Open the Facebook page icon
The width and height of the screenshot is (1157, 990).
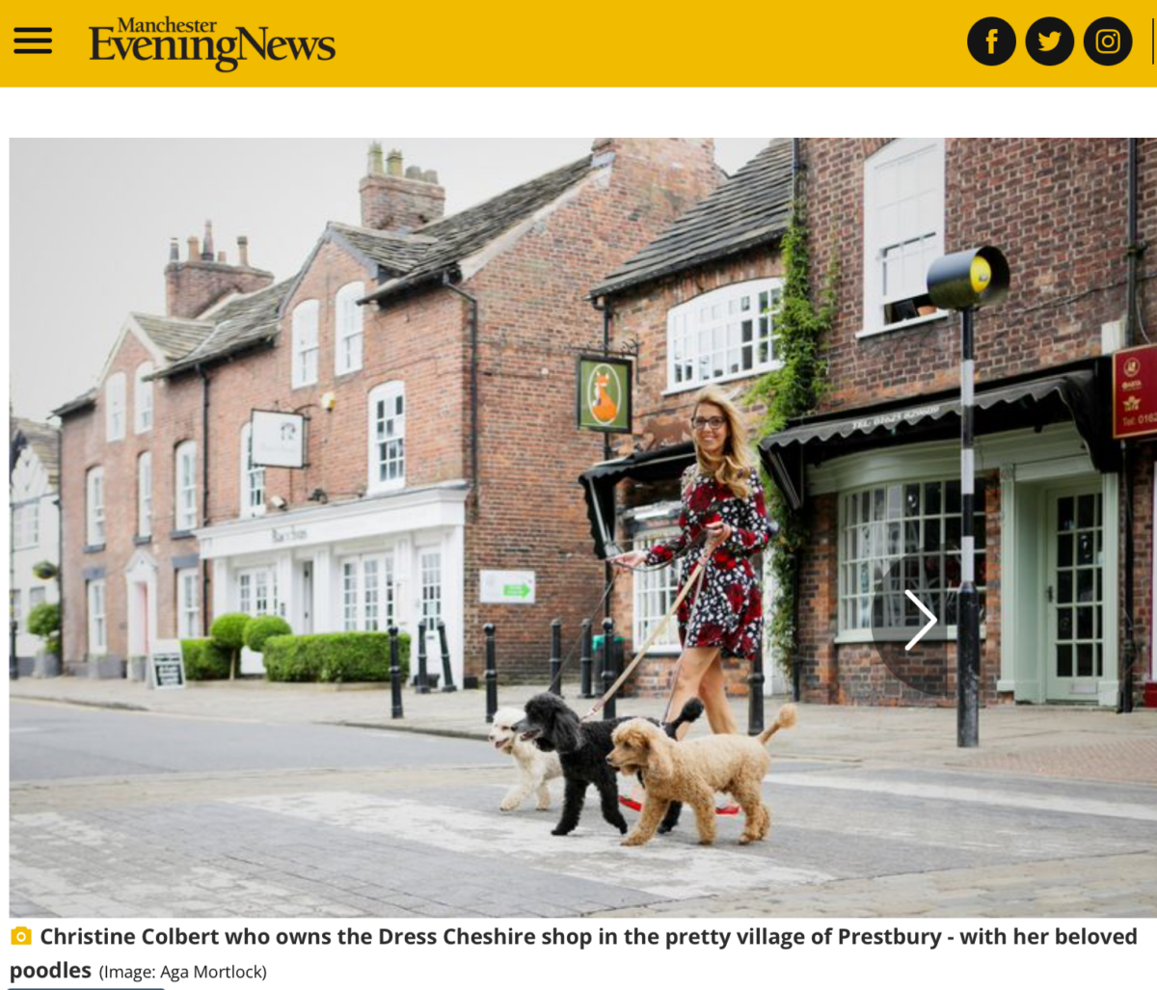(x=991, y=41)
